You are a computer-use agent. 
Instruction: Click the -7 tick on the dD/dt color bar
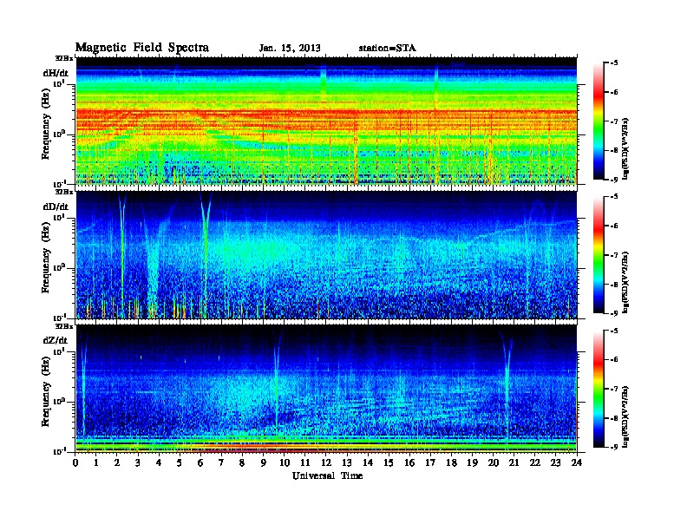coord(614,254)
